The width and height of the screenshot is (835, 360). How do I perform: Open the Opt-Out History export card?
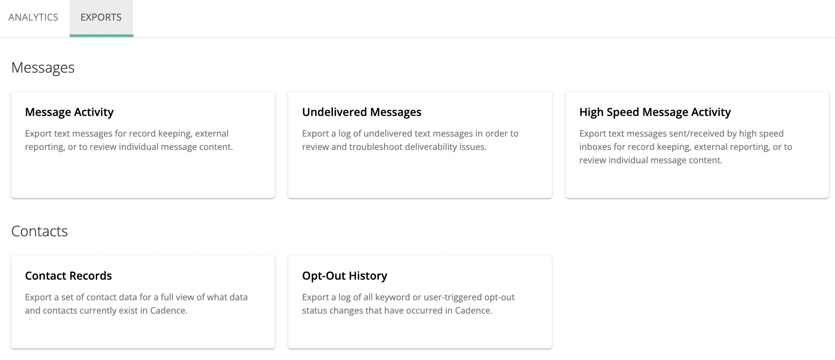[x=420, y=331]
